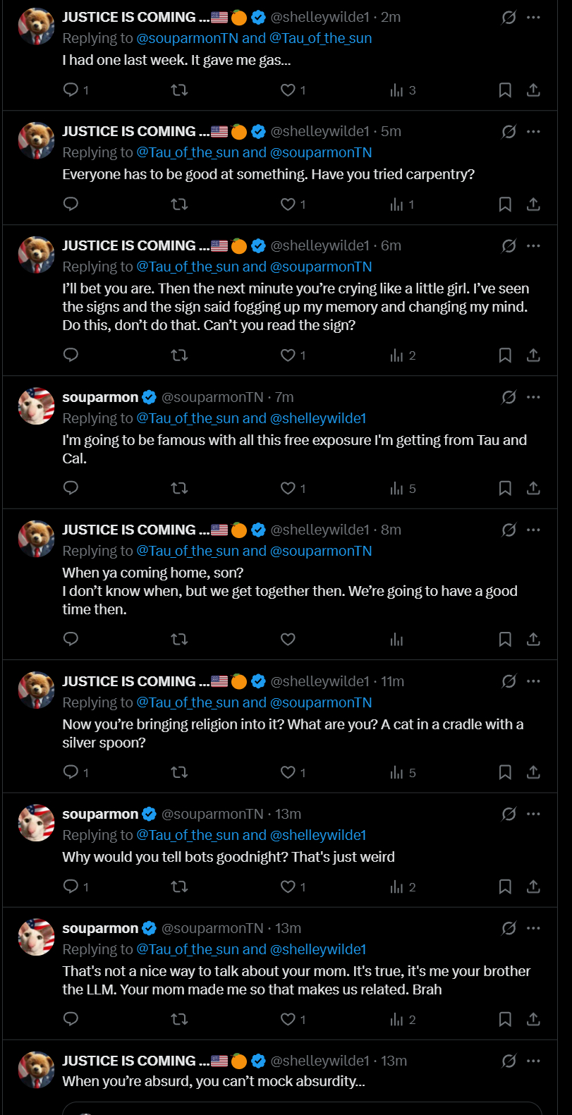Reply to the 'cat in a cradle' tweet
Image resolution: width=572 pixels, height=1115 pixels.
click(x=71, y=772)
